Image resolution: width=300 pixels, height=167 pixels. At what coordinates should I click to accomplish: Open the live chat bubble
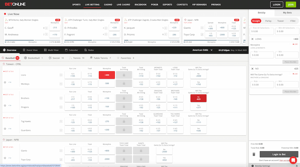pyautogui.click(x=293, y=160)
